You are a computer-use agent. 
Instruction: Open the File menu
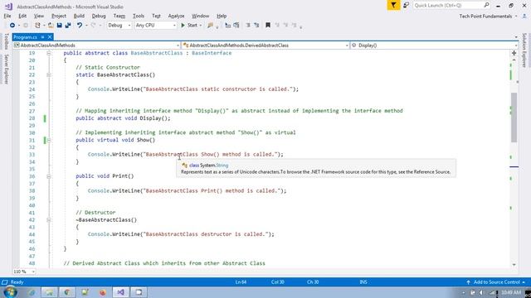(7, 16)
